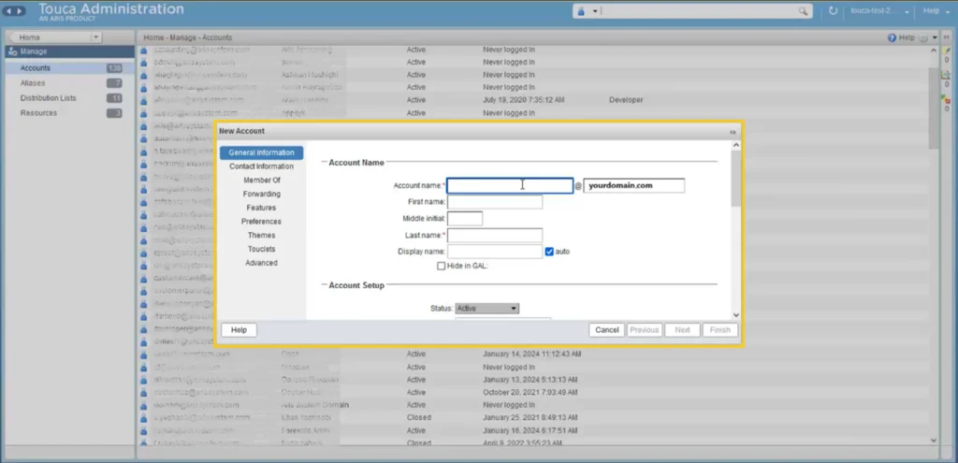Screen dimensions: 958x463
Task: Click the New Account dialog header expand arrows
Action: click(x=733, y=132)
